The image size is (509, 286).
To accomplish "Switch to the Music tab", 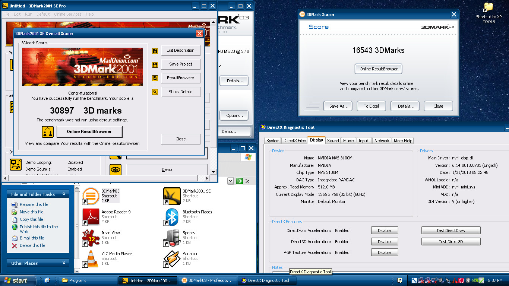I will pyautogui.click(x=348, y=141).
